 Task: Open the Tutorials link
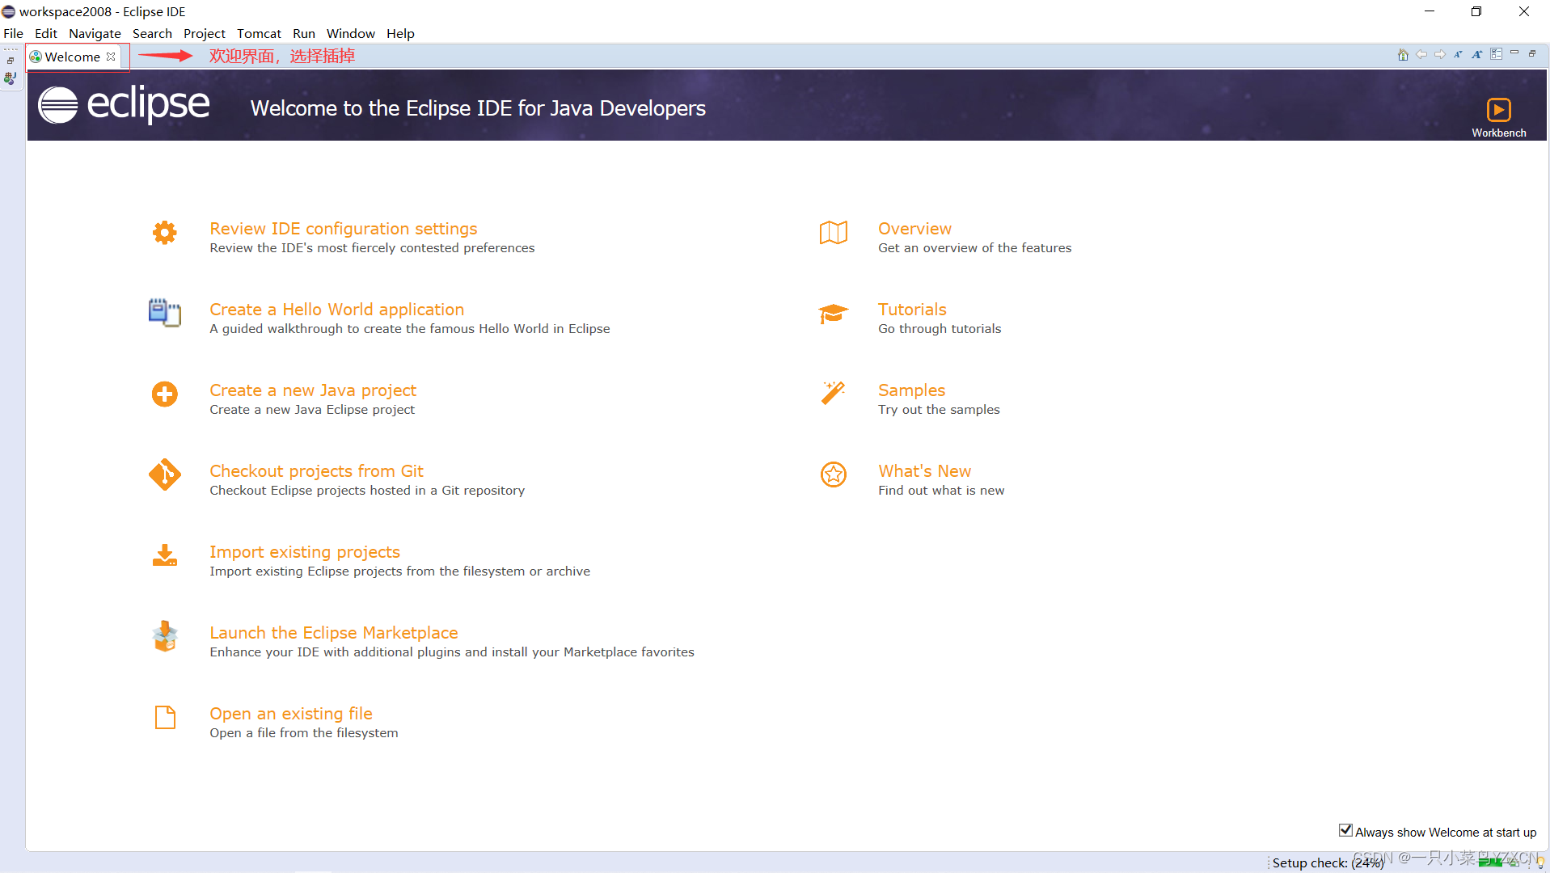pos(912,310)
